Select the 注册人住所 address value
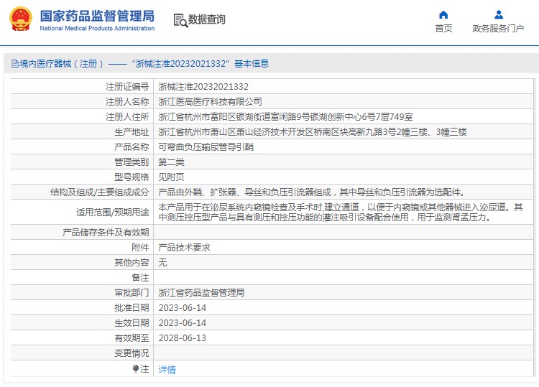The height and width of the screenshot is (387, 539). pos(285,117)
